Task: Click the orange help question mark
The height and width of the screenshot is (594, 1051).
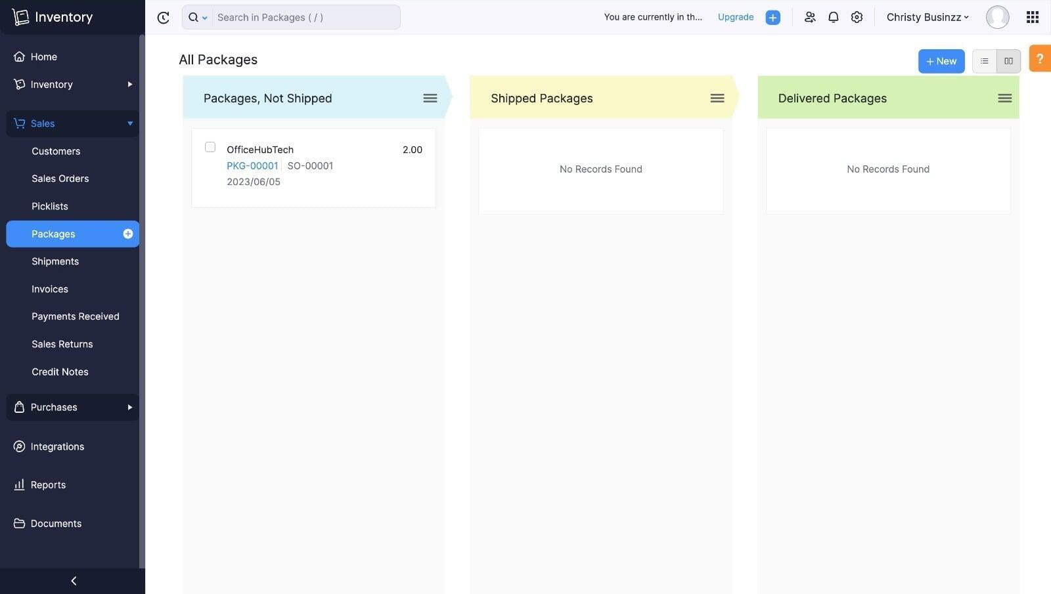Action: pos(1040,58)
